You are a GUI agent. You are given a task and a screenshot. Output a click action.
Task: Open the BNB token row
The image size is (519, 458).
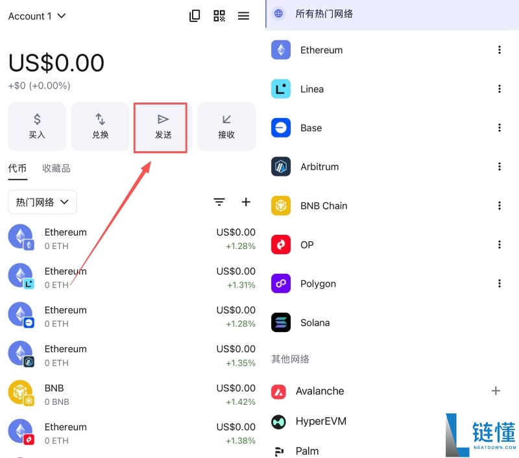point(132,394)
